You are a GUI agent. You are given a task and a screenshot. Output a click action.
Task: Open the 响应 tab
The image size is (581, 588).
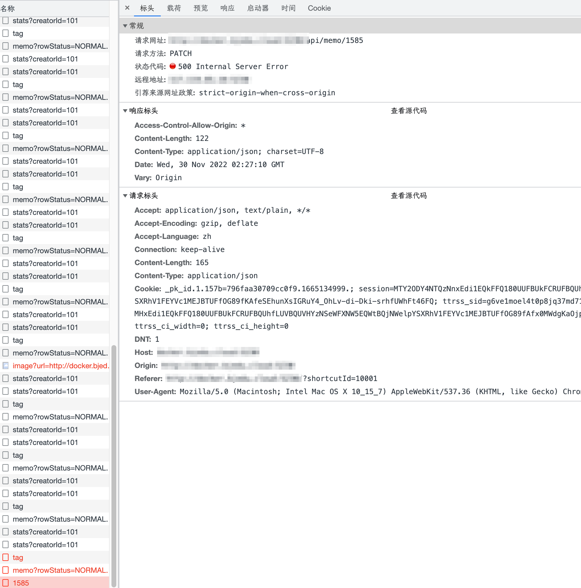pos(227,8)
